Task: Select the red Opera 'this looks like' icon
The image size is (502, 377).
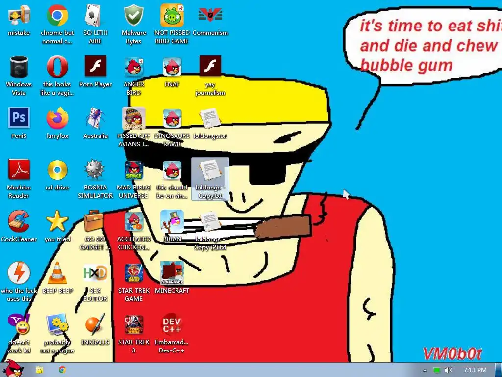Action: pos(57,67)
